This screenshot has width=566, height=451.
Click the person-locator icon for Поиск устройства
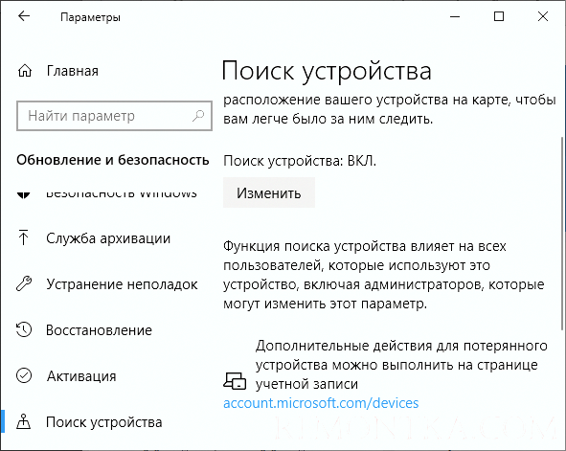click(x=24, y=421)
